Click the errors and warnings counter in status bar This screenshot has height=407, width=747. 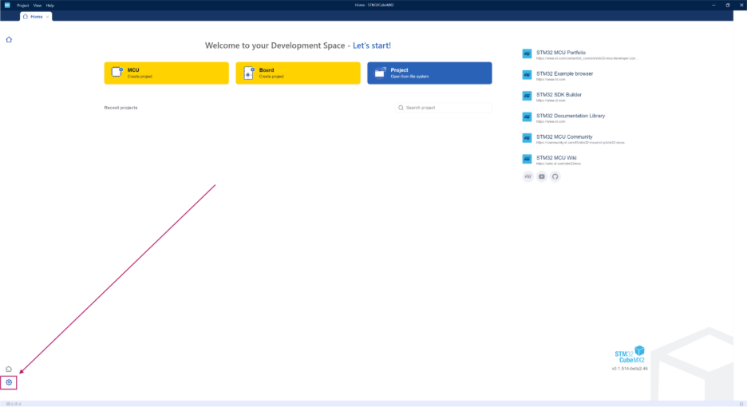[14, 404]
